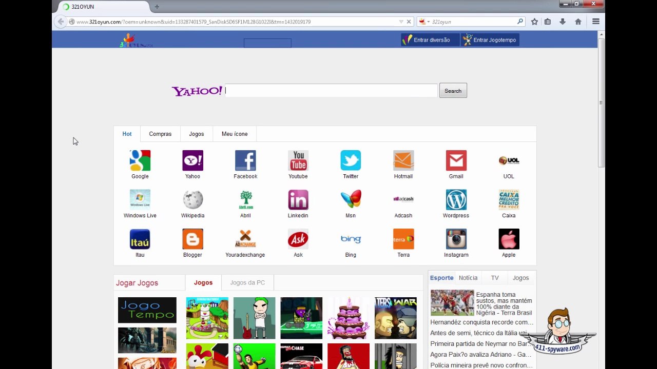Screen dimensions: 657x369
Task: Open the Youtube shortcut icon
Action: coord(298,160)
